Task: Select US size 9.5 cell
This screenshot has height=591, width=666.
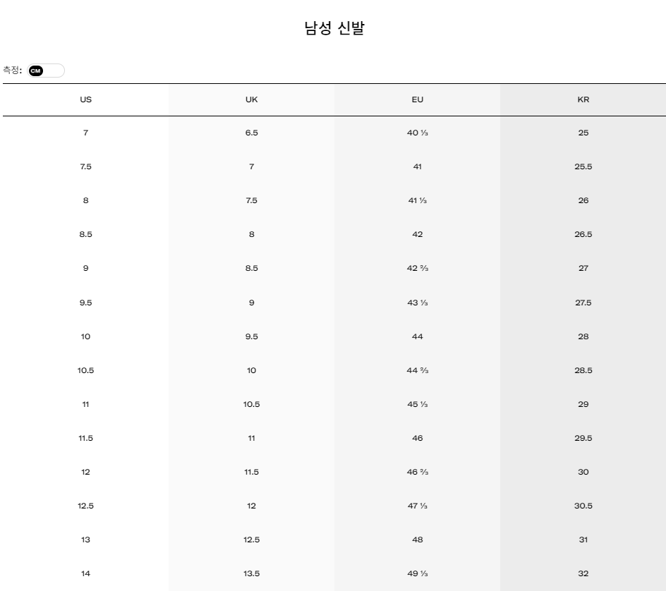Action: (x=86, y=303)
